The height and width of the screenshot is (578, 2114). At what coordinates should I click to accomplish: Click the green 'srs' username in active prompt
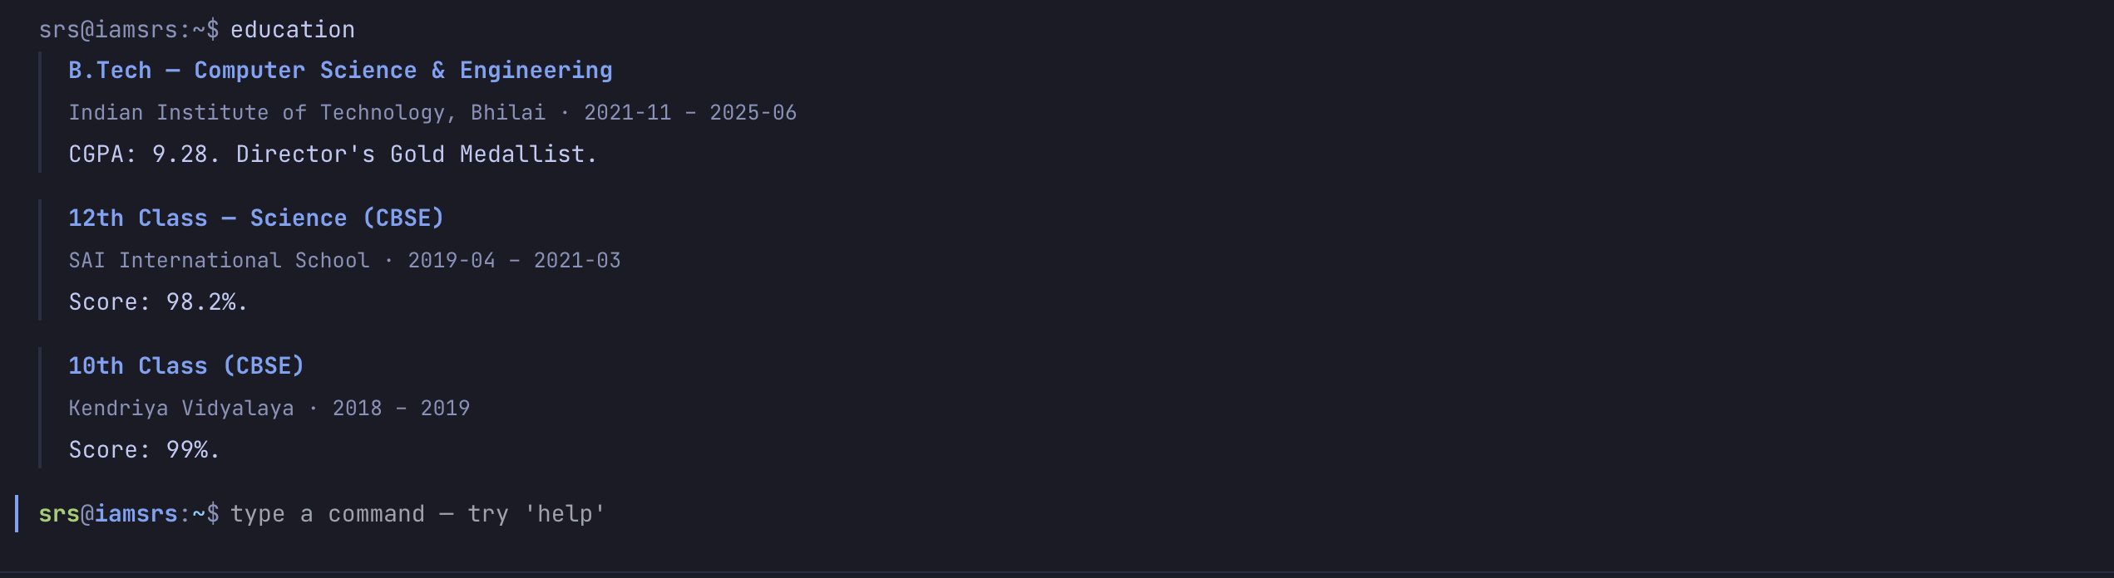pyautogui.click(x=59, y=514)
